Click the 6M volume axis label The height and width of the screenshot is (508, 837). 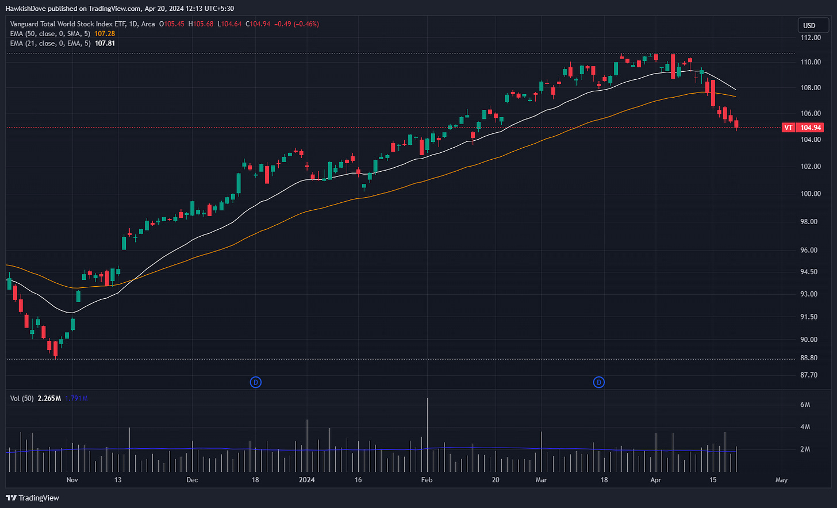(805, 405)
